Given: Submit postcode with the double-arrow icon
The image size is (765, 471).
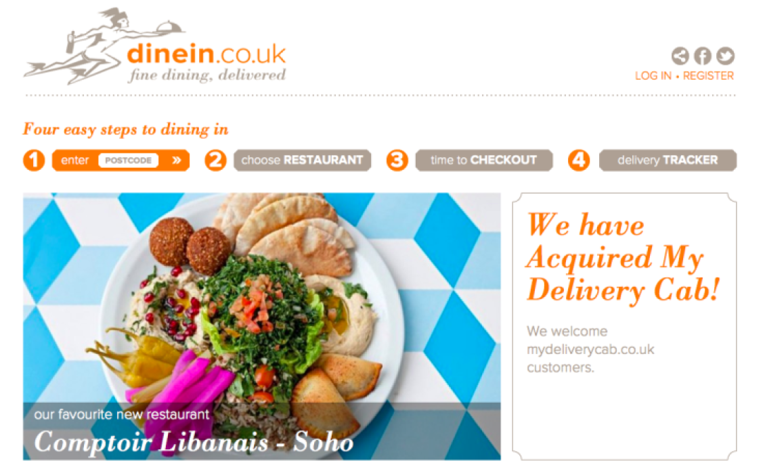Looking at the screenshot, I should point(177,160).
